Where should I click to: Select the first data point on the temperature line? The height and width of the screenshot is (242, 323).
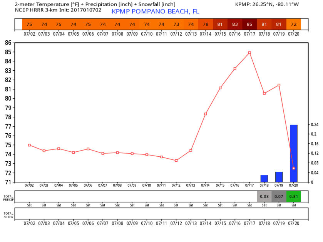point(29,145)
